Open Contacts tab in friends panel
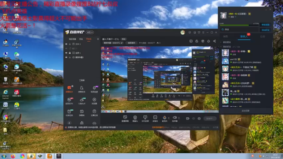Screen dimensions: 283x159 coord(244,36)
